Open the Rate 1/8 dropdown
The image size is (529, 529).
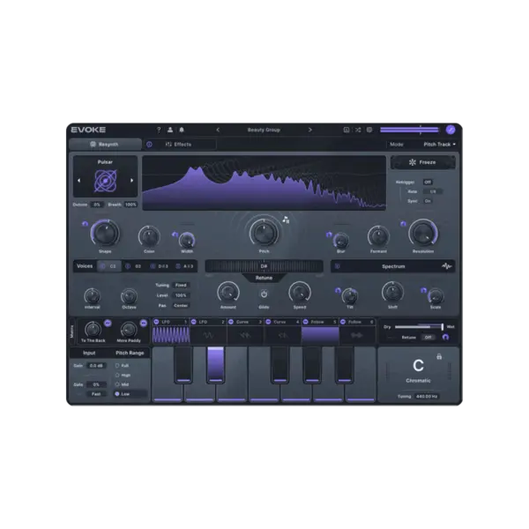(x=433, y=191)
